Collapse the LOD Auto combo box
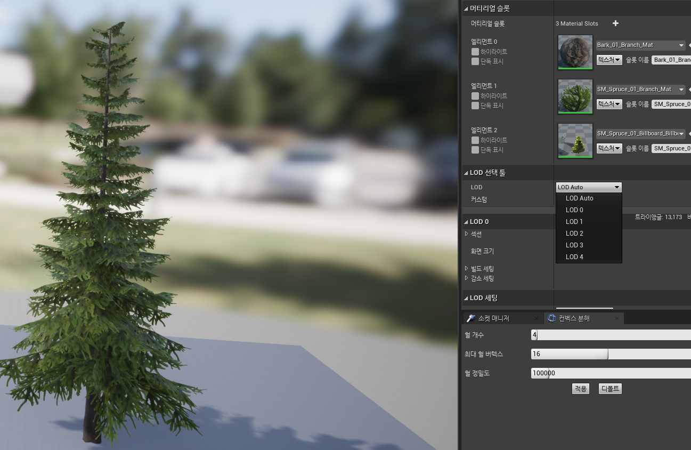Screen dimensions: 691x450 pos(589,187)
